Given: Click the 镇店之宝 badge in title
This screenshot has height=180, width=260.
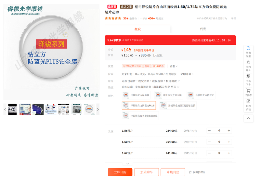Looking at the screenshot, I should point(126,7).
